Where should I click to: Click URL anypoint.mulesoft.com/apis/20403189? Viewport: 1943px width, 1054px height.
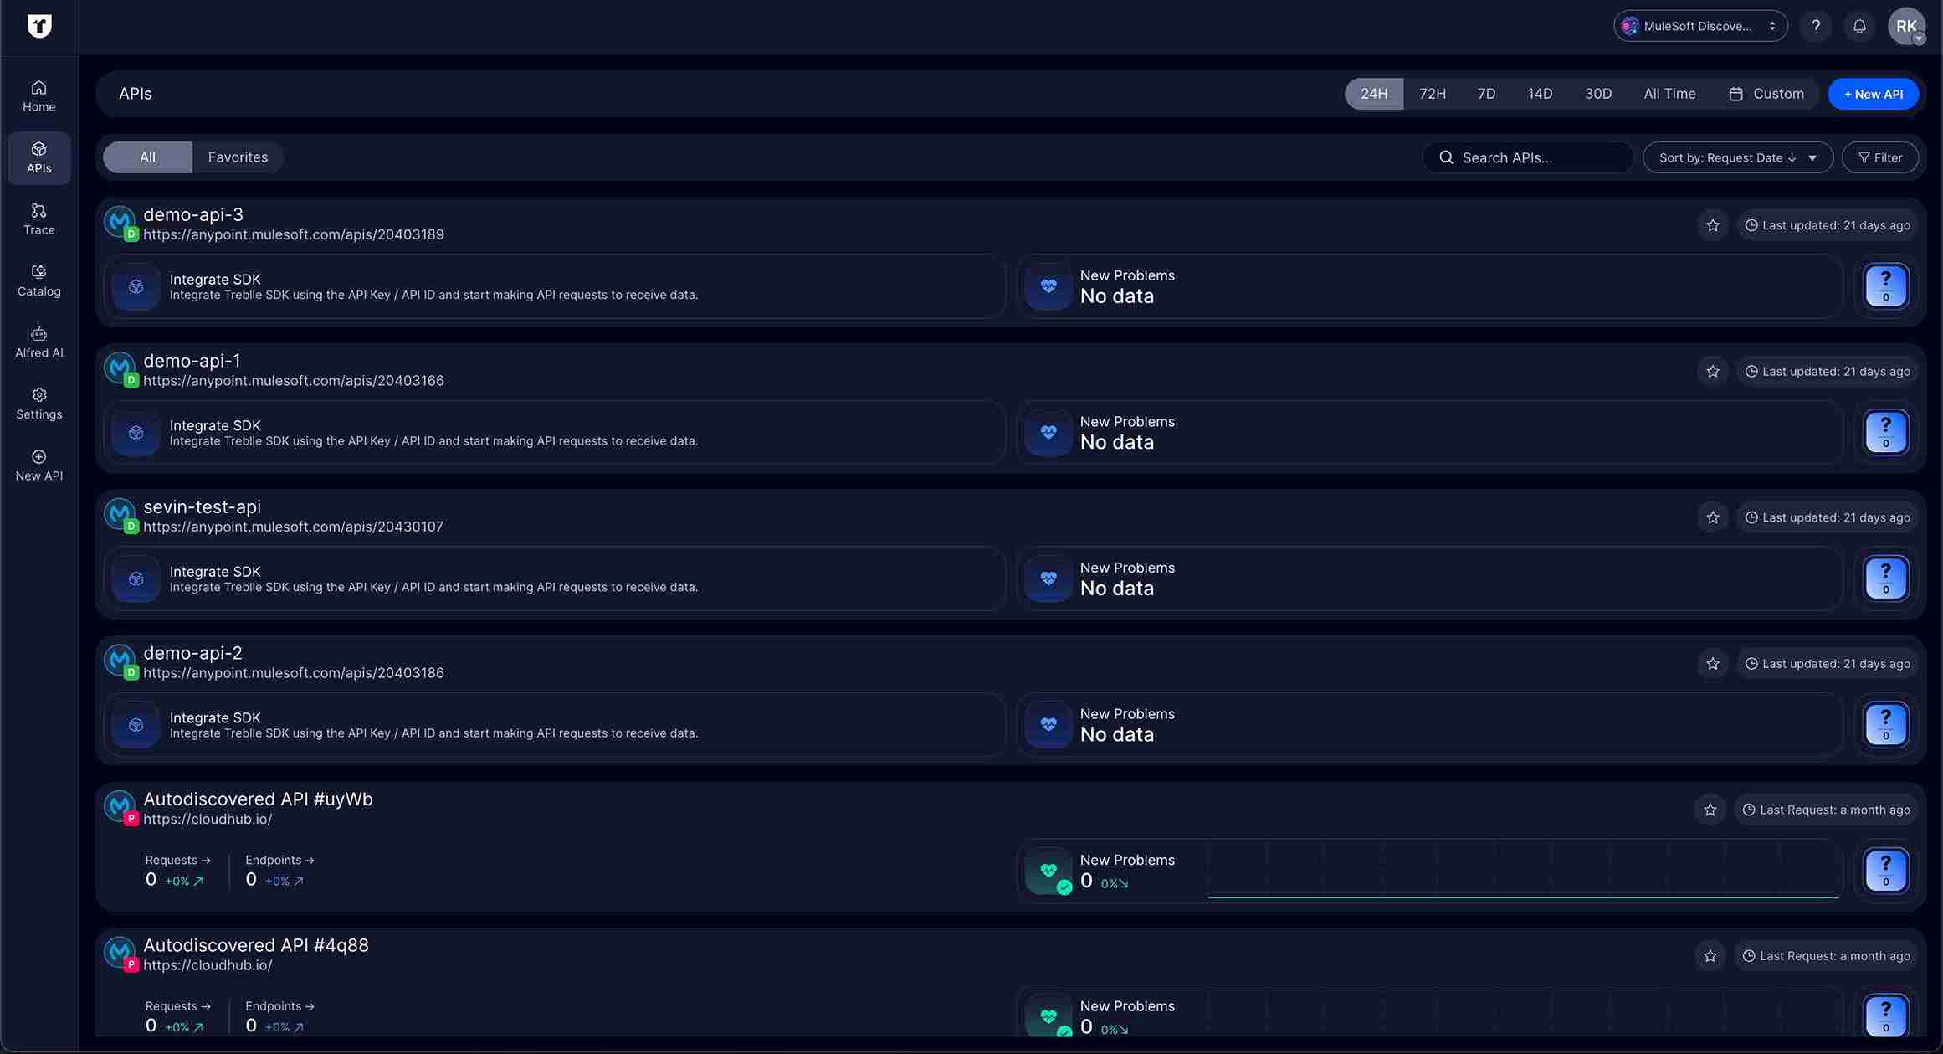[294, 234]
